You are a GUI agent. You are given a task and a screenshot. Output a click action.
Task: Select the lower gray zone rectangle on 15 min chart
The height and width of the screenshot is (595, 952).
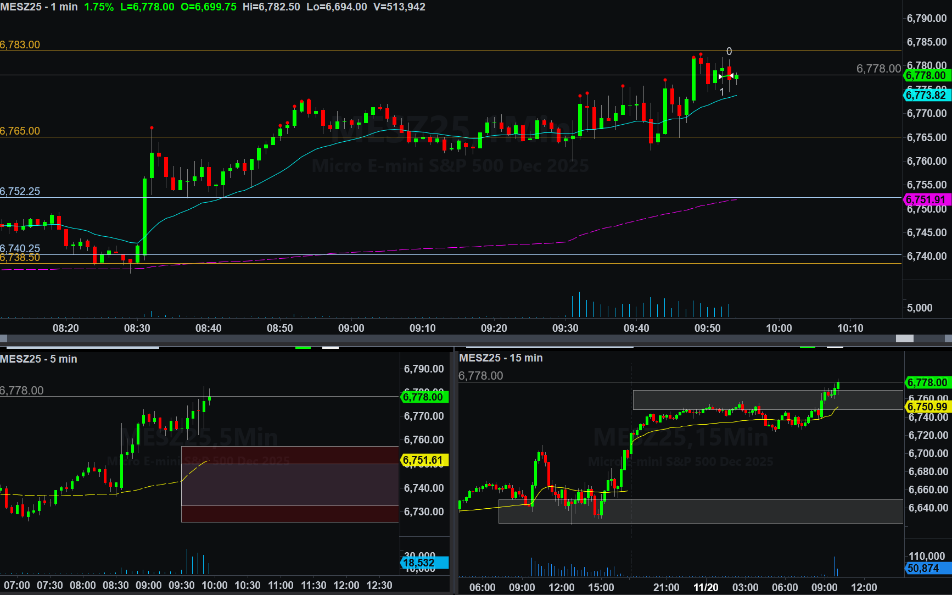[x=701, y=511]
